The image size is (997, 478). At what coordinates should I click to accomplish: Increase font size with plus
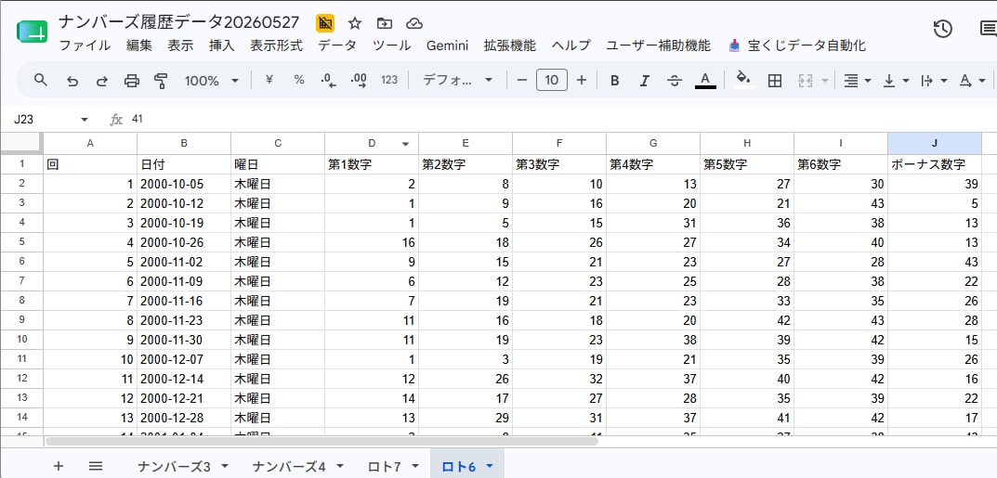[581, 80]
